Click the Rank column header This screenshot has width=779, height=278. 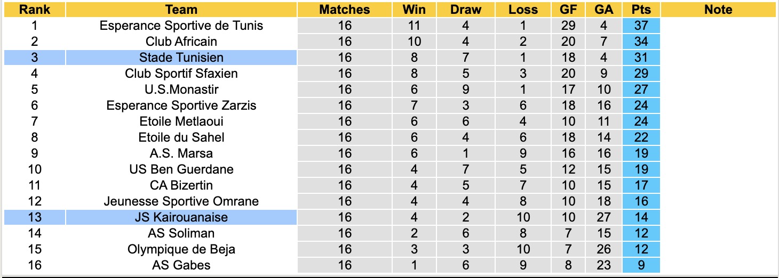click(35, 10)
